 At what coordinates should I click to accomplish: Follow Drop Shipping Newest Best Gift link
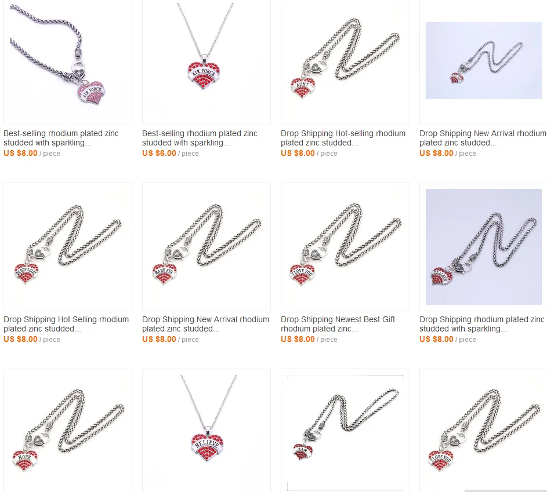click(338, 324)
